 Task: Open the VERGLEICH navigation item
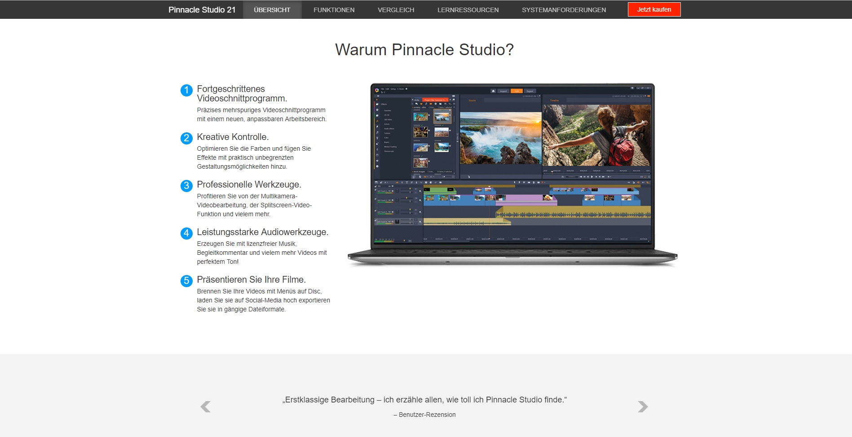[396, 10]
